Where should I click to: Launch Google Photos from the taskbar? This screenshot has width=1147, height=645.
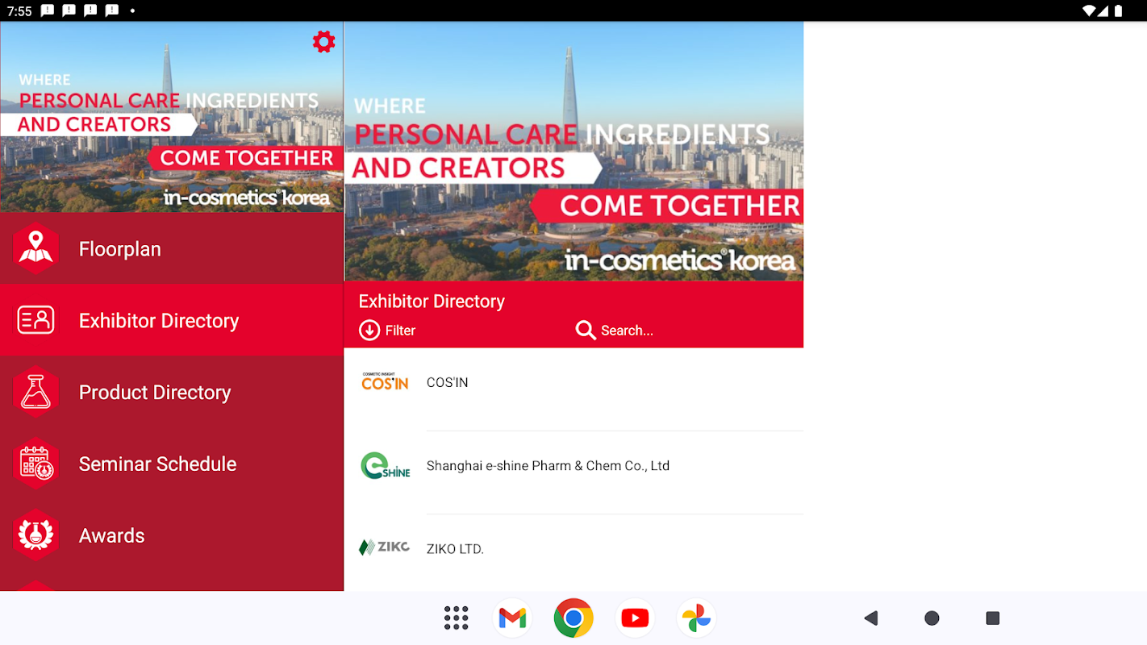[x=695, y=618]
